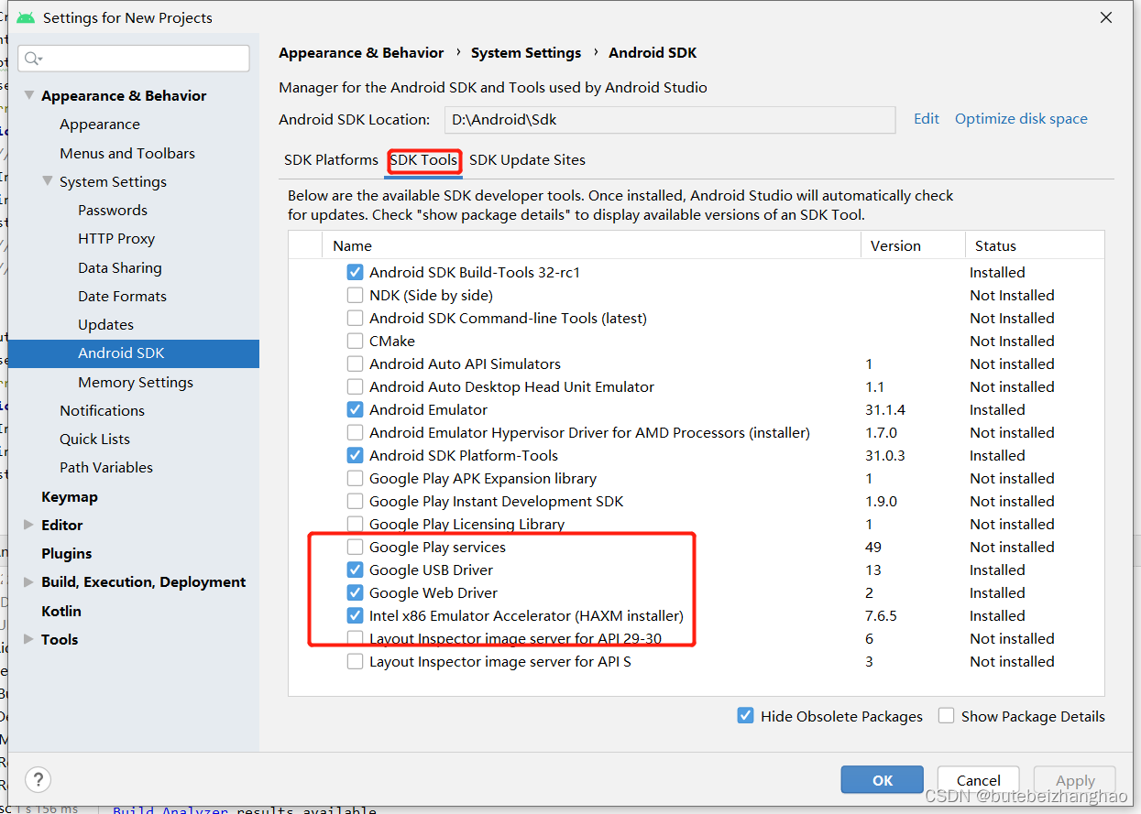Select Updates in settings tree
The height and width of the screenshot is (814, 1141).
106,324
